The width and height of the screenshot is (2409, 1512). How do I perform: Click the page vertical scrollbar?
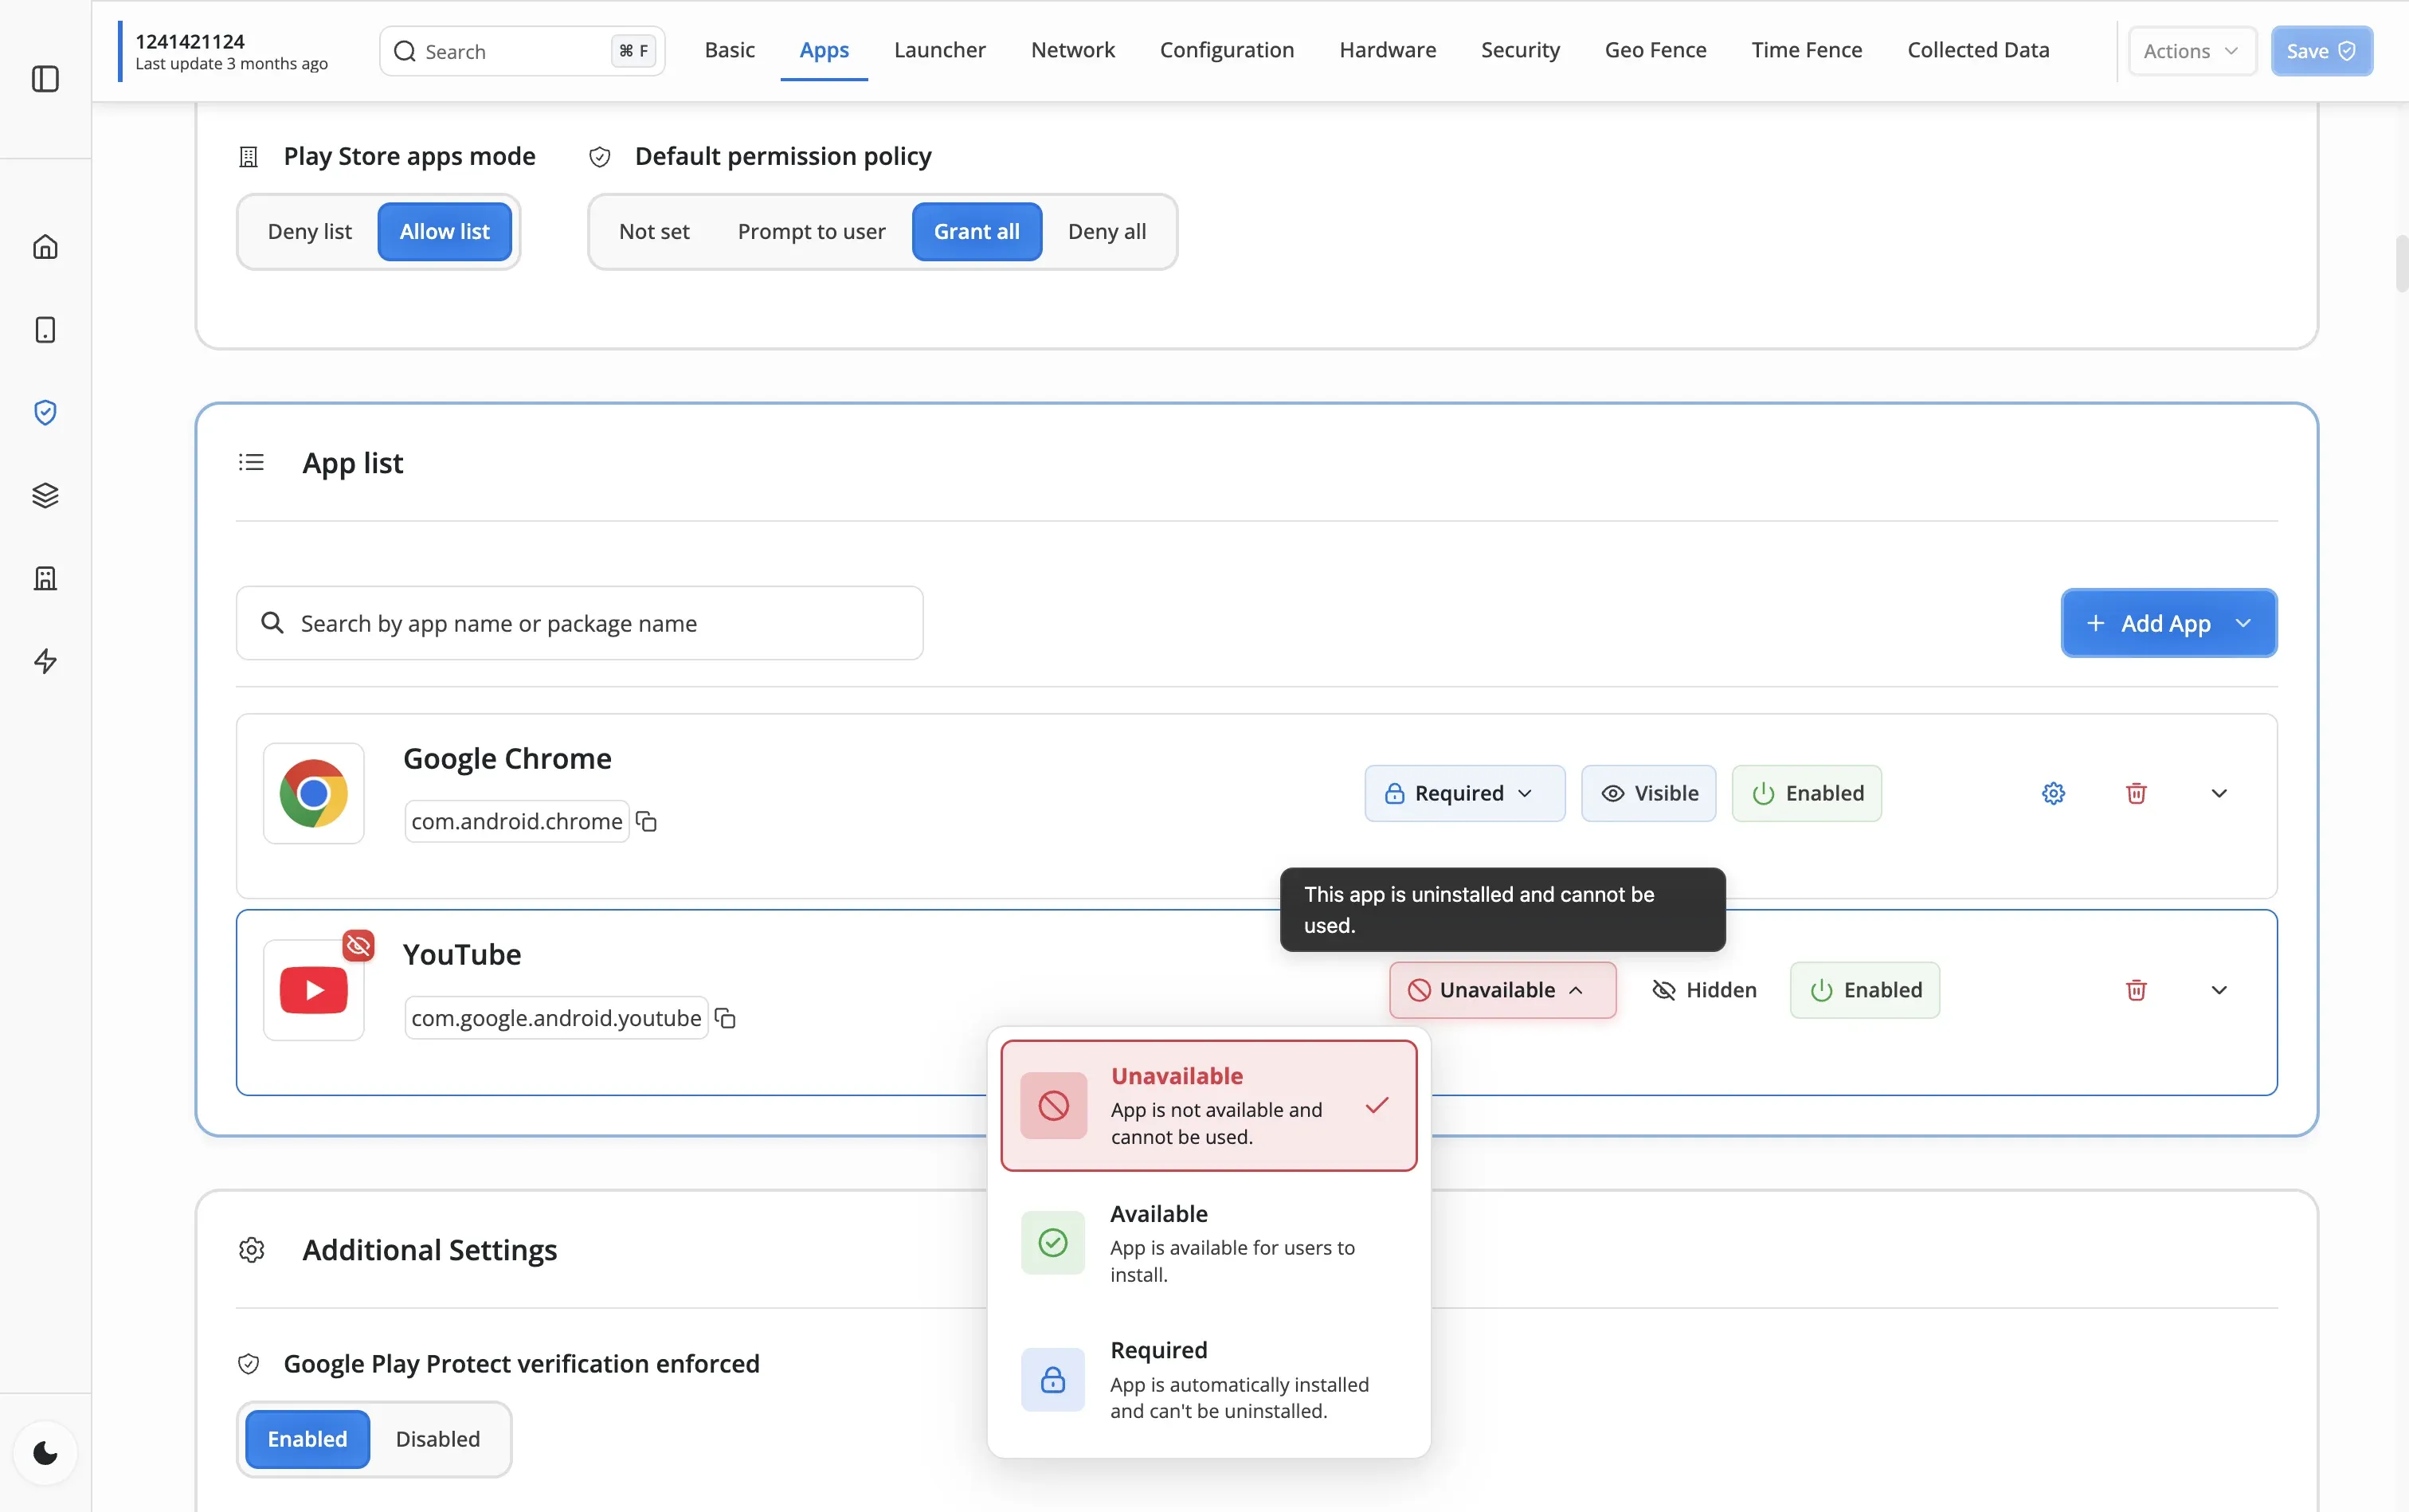pyautogui.click(x=2401, y=264)
